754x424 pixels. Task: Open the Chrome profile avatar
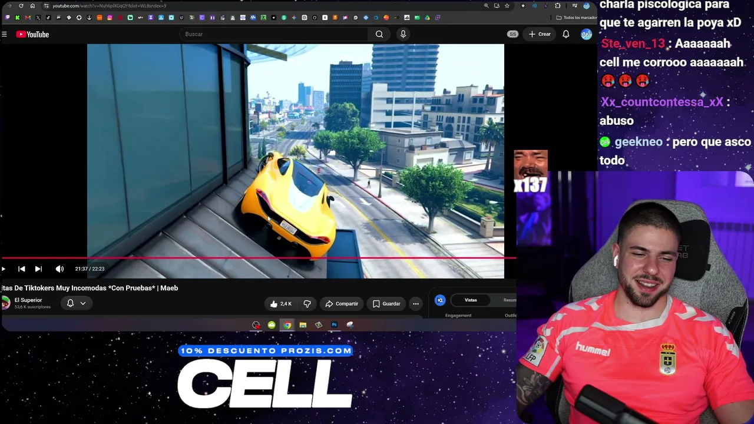coord(586,6)
